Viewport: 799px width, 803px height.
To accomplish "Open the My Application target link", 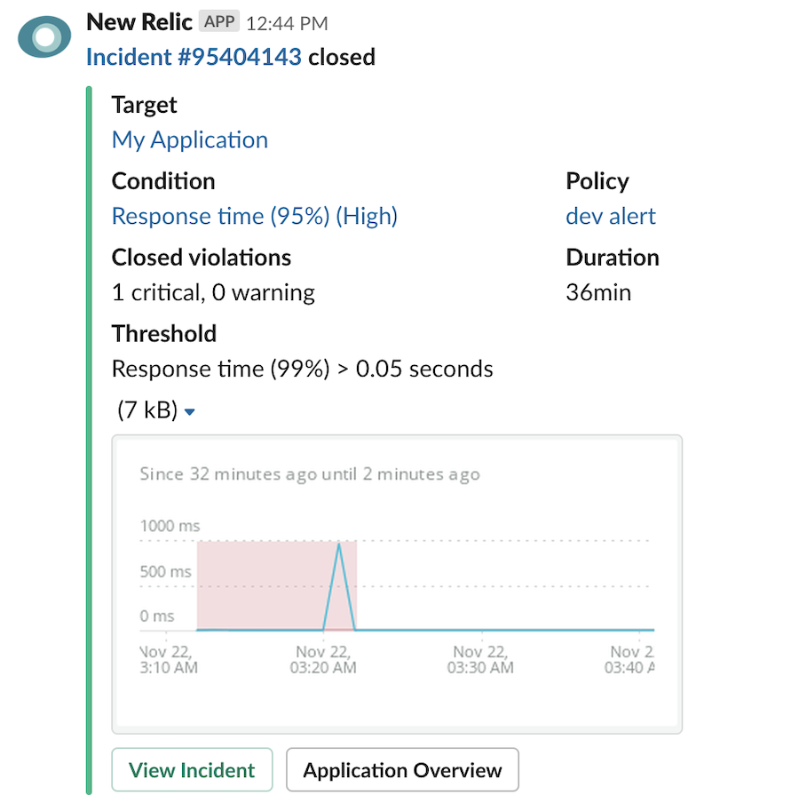I will 189,140.
